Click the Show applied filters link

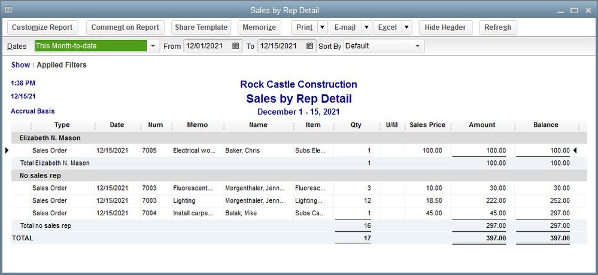[x=20, y=65]
